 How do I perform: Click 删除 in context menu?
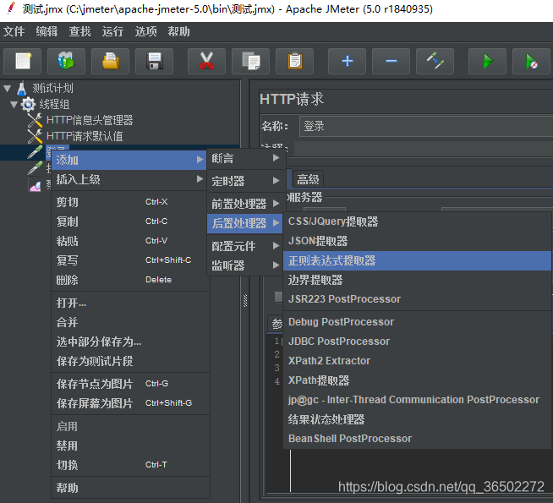tap(130, 280)
